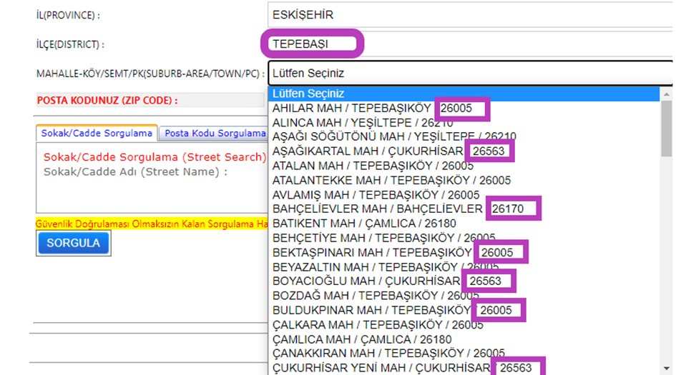
Task: Select BEKTAŞPINARI MAH / TEPEBAŞIKÖY
Action: (372, 253)
